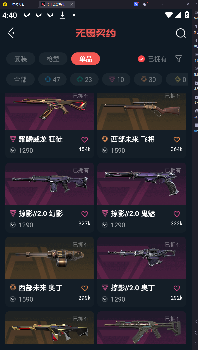Like the 掠影//2.0 鬼魅 skin heart
198x350 pixels.
[x=177, y=214]
